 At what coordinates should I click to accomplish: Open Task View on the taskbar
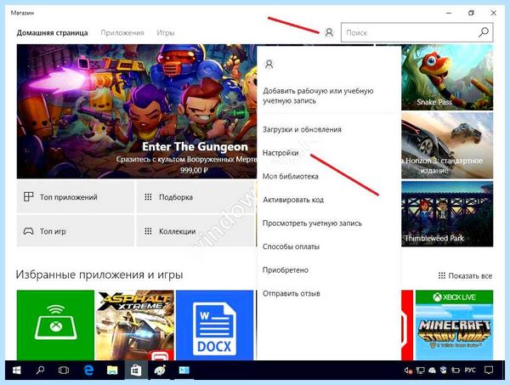pyautogui.click(x=64, y=370)
